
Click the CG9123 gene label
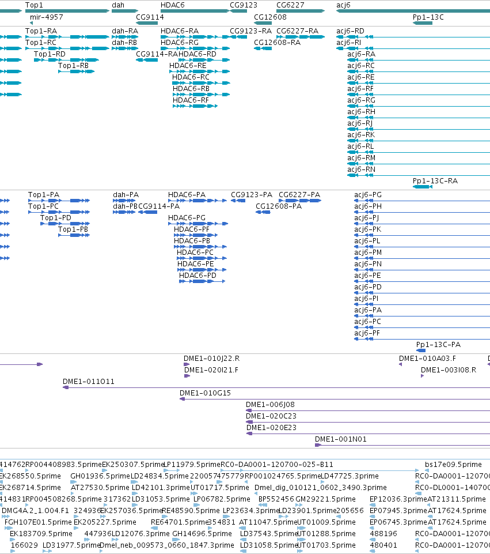pyautogui.click(x=244, y=5)
